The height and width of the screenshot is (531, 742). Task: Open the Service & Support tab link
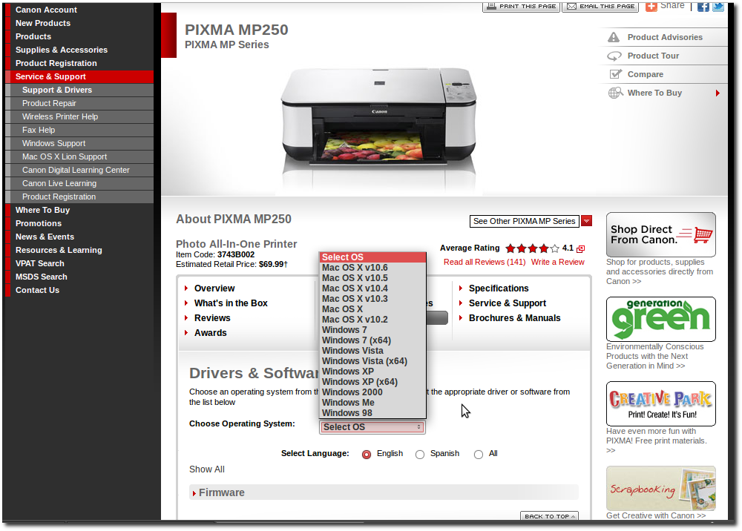508,303
